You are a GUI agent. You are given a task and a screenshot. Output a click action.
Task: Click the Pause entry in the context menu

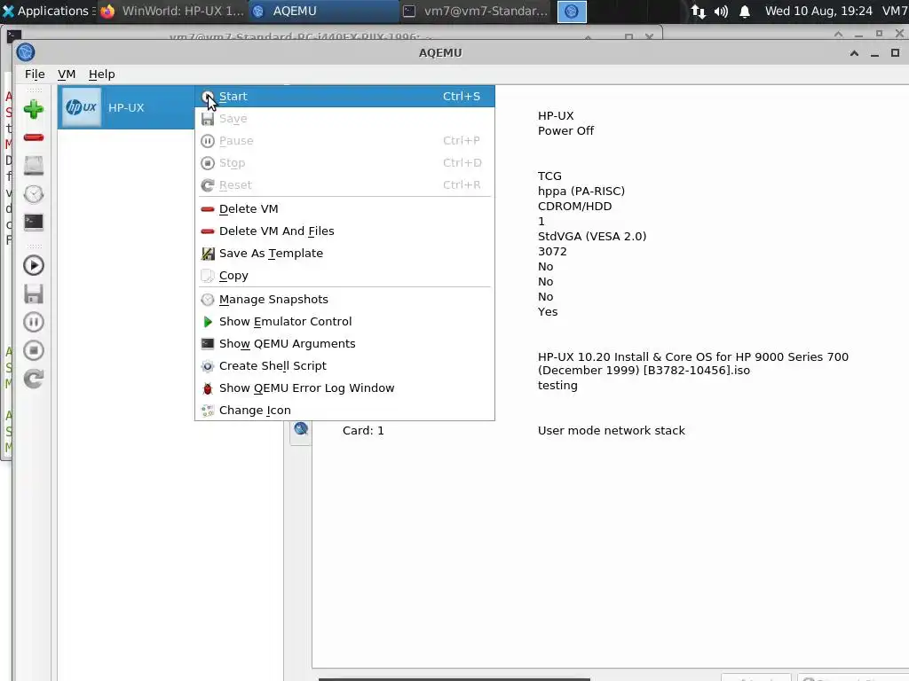coord(345,141)
